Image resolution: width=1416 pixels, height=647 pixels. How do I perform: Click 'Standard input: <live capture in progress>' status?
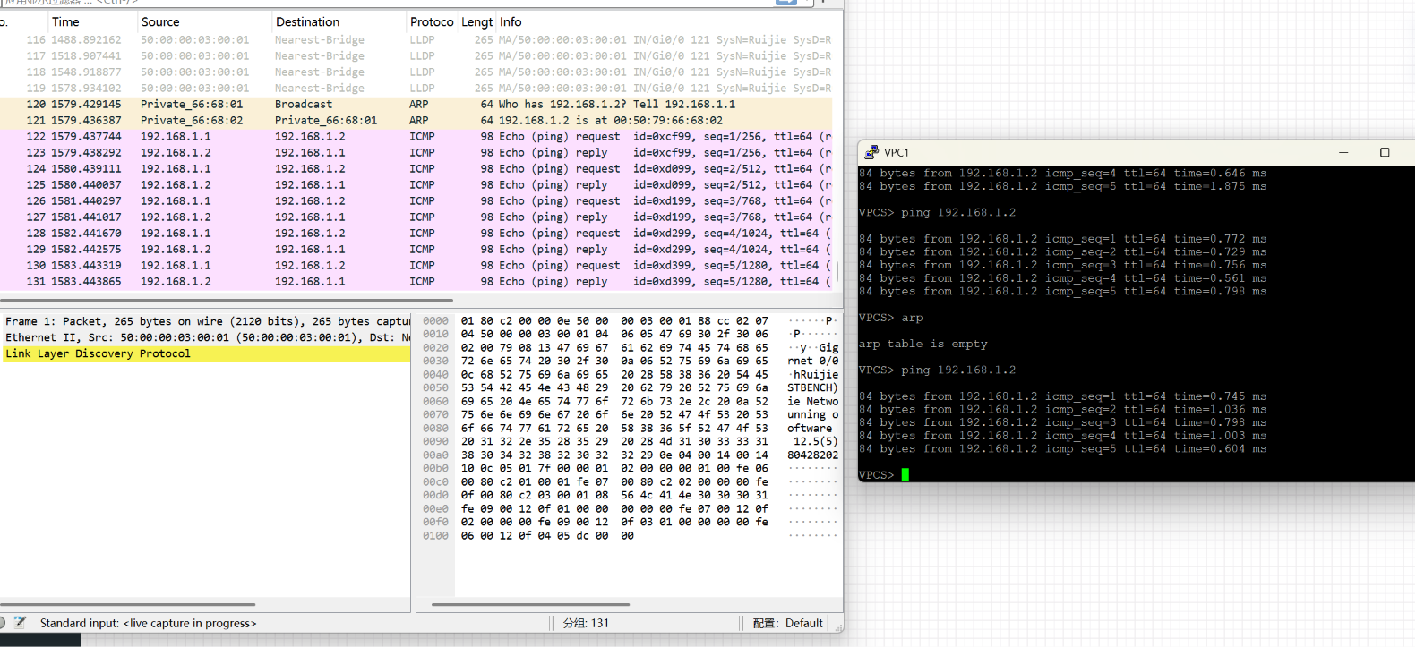(149, 623)
